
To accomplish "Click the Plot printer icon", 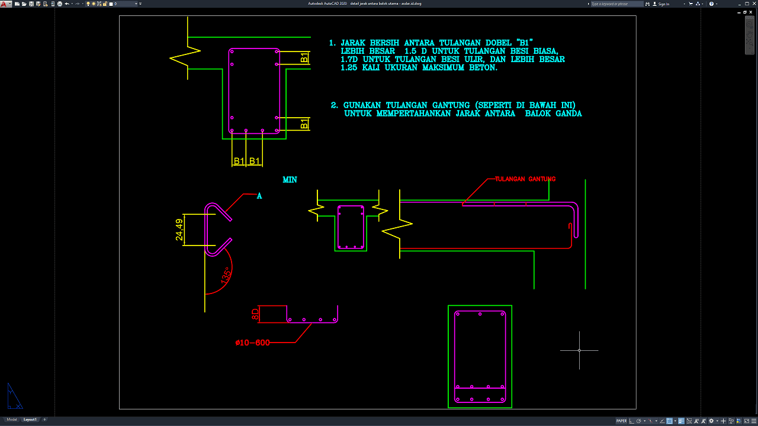I will (60, 4).
